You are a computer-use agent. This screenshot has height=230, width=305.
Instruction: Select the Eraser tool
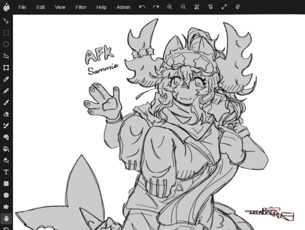6,114
